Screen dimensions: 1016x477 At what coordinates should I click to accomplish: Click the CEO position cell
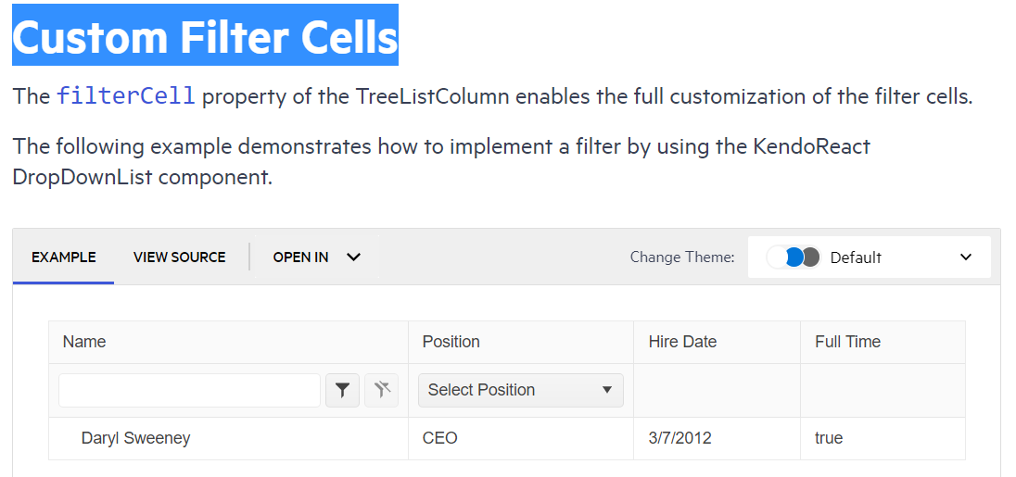(440, 438)
